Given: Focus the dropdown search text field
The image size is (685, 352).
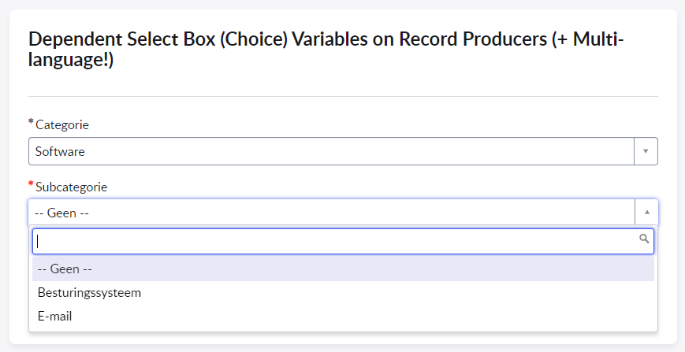Looking at the screenshot, I should (331, 241).
